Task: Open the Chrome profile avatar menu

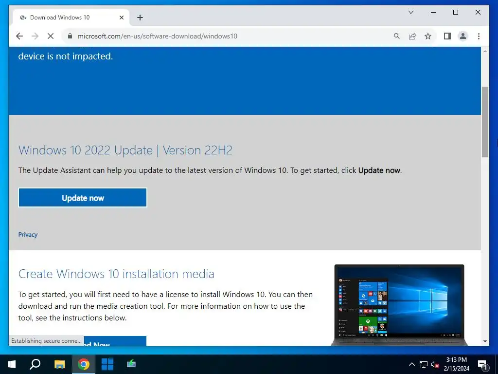Action: pos(463,36)
